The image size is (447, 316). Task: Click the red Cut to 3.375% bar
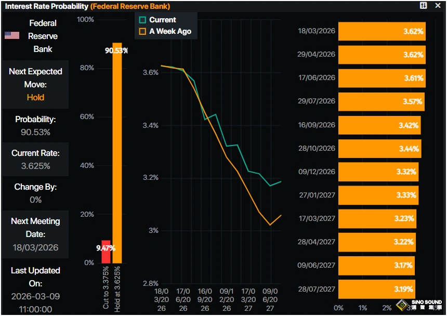click(x=106, y=252)
